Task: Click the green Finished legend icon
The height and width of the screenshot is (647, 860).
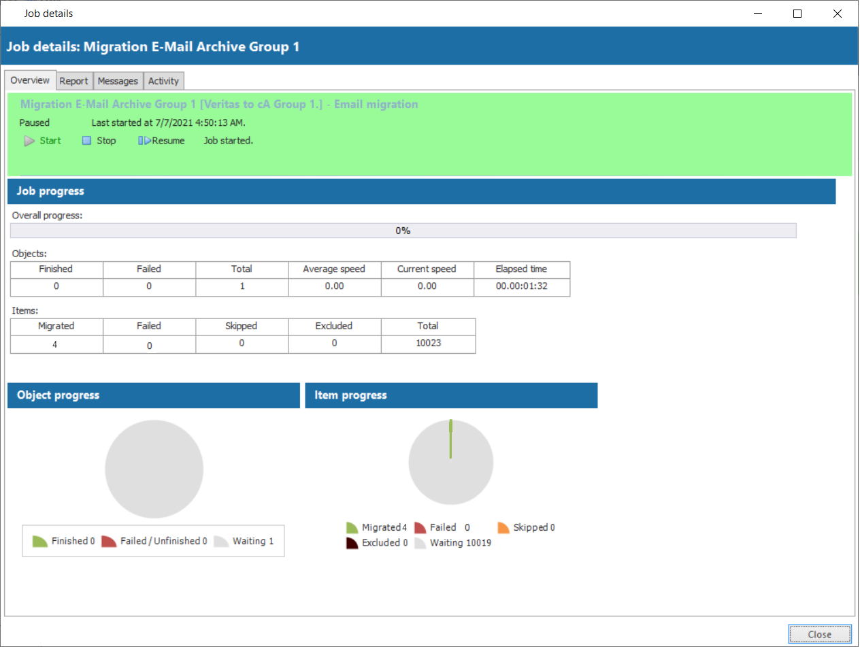Action: pyautogui.click(x=40, y=542)
